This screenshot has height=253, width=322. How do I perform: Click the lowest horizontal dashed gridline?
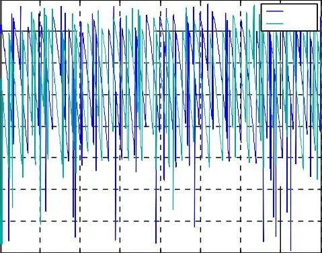pos(161,221)
